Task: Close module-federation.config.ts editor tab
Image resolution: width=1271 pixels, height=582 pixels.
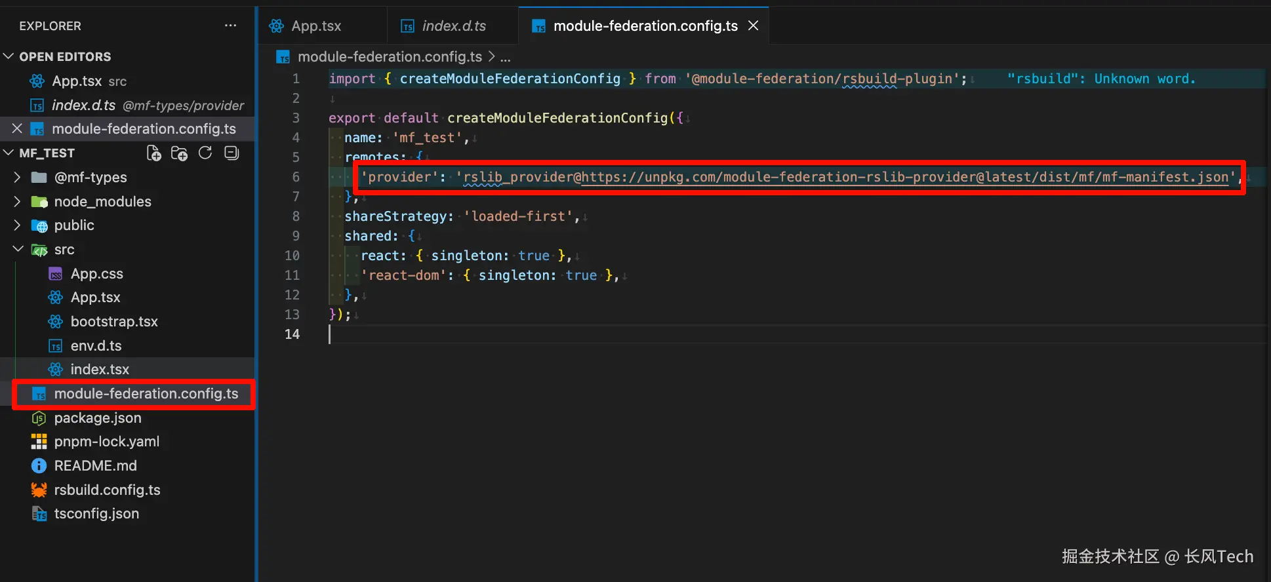Action: click(754, 26)
